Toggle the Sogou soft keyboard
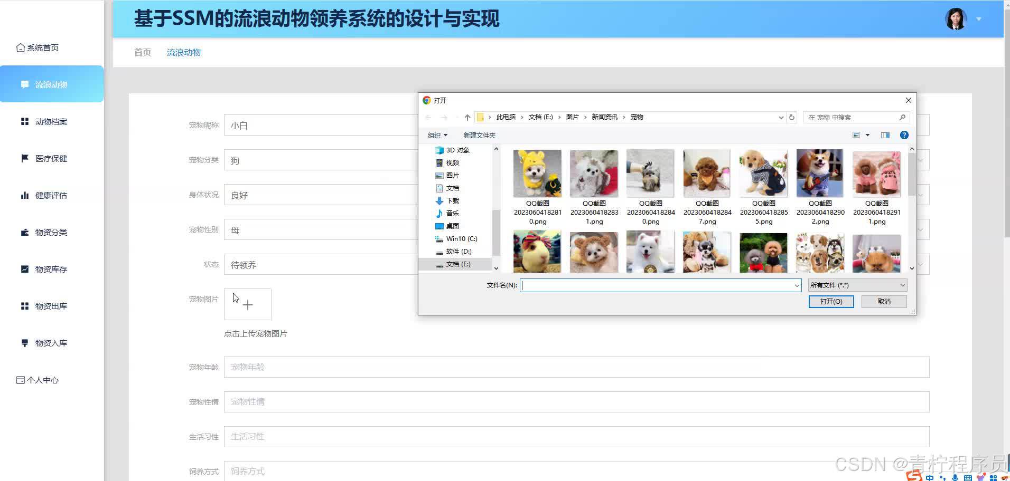1010x481 pixels. click(x=968, y=477)
